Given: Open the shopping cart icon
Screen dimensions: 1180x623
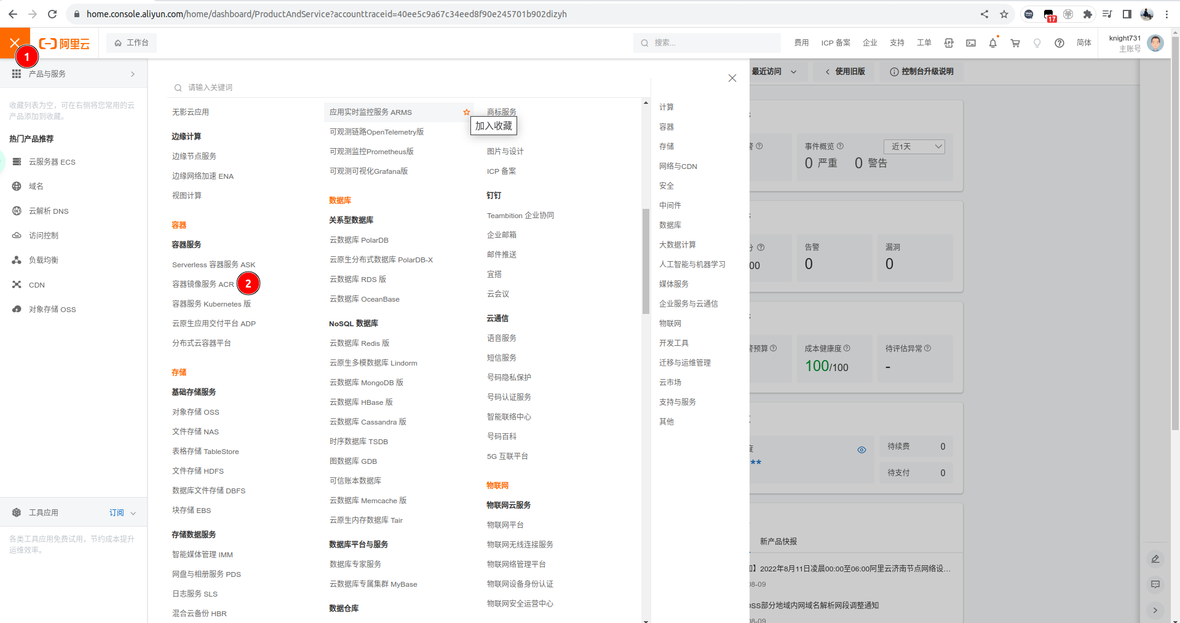Looking at the screenshot, I should (1015, 43).
